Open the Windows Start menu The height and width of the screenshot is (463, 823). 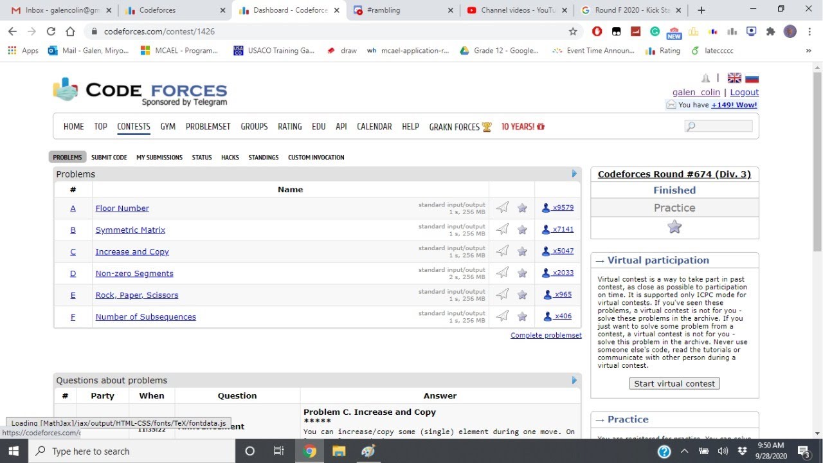pos(14,451)
